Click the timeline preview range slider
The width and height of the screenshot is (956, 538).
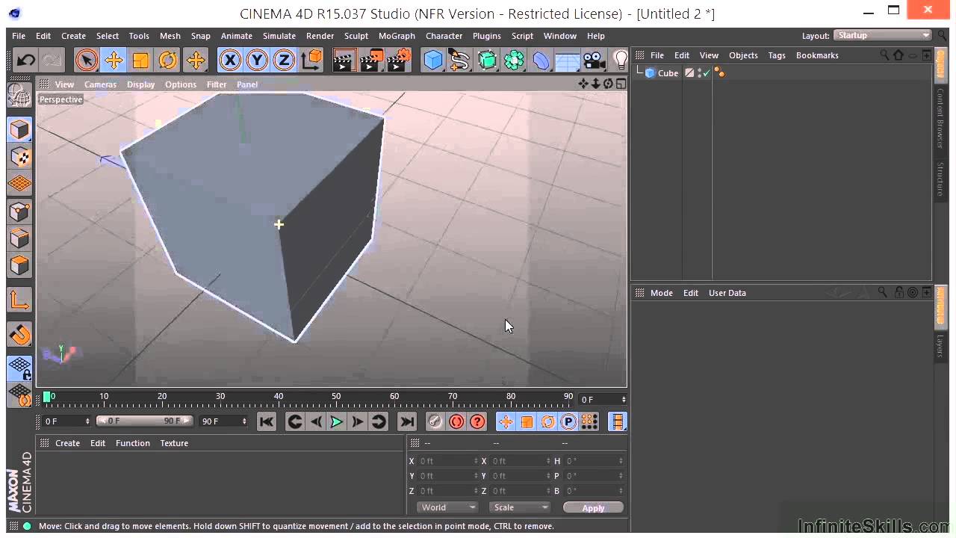[x=145, y=421]
